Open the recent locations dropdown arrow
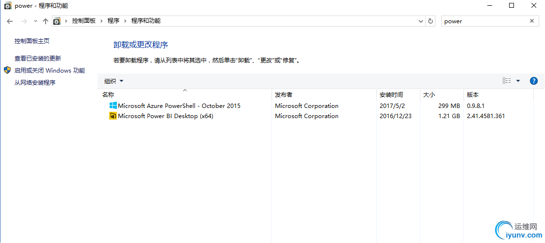Image resolution: width=545 pixels, height=243 pixels. click(35, 21)
